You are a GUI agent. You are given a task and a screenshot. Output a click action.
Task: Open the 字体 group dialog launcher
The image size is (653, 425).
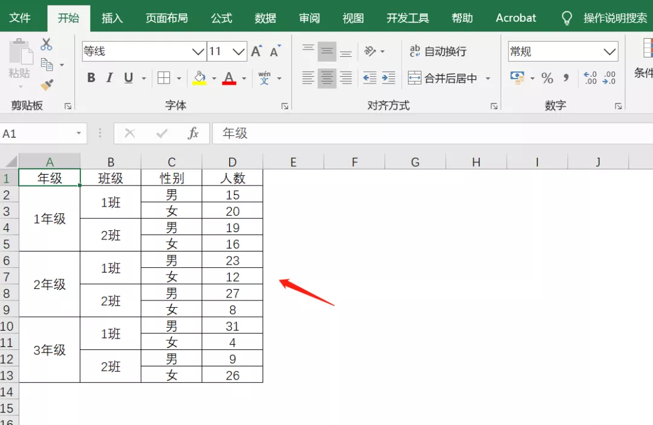[284, 106]
